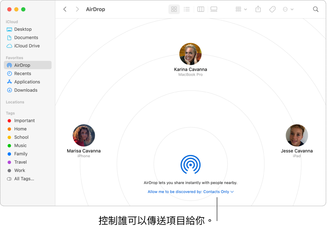Click the Karina Cavanna name label
Screen dimensions: 327x228
[190, 69]
